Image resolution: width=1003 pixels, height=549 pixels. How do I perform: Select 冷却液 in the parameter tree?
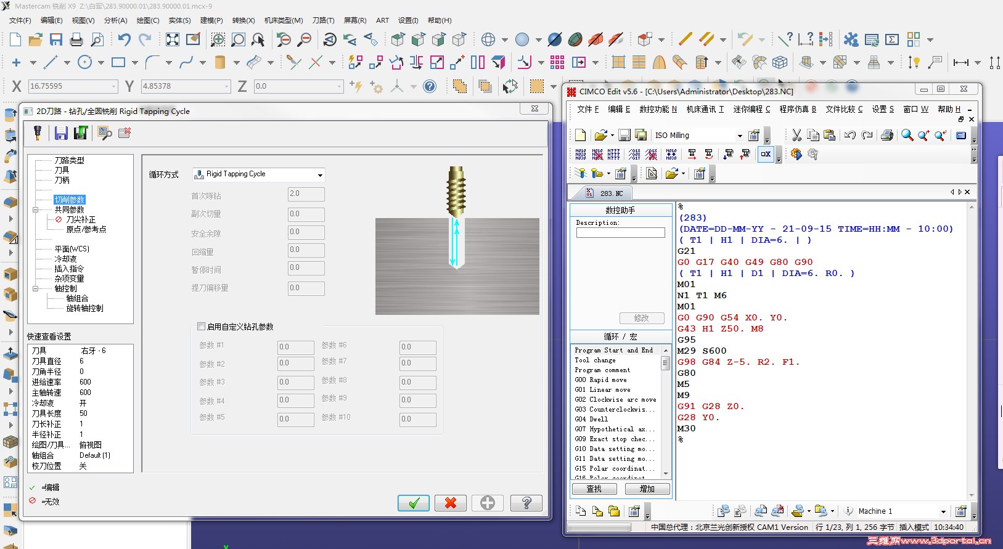(x=65, y=259)
